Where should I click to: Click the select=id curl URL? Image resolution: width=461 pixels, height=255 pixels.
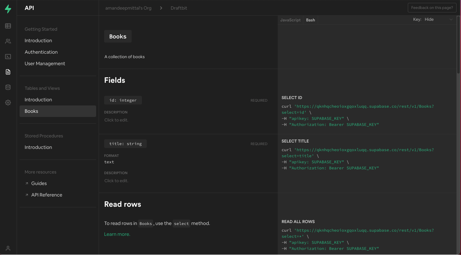[x=358, y=109]
